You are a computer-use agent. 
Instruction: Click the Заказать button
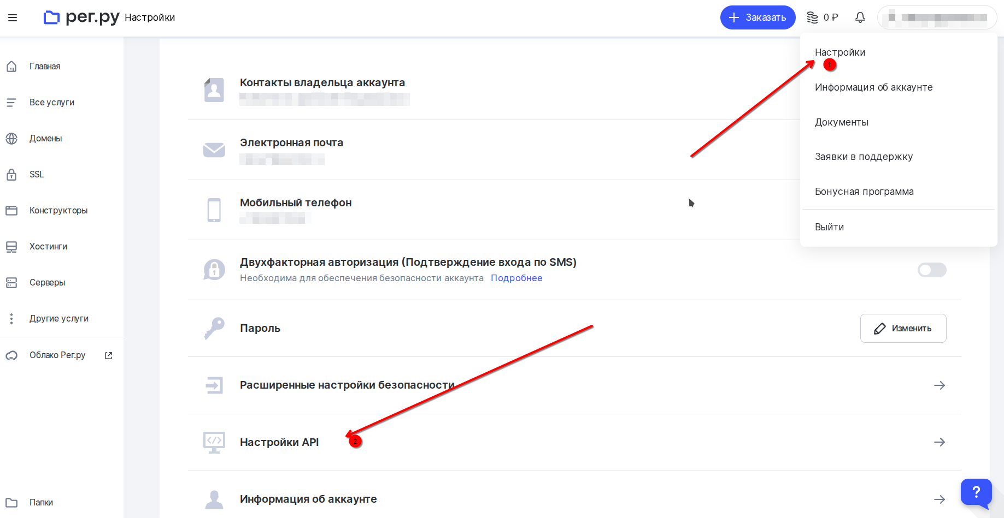coord(758,17)
